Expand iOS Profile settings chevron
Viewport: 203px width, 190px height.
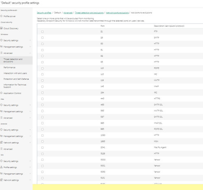pyautogui.click(x=30, y=167)
